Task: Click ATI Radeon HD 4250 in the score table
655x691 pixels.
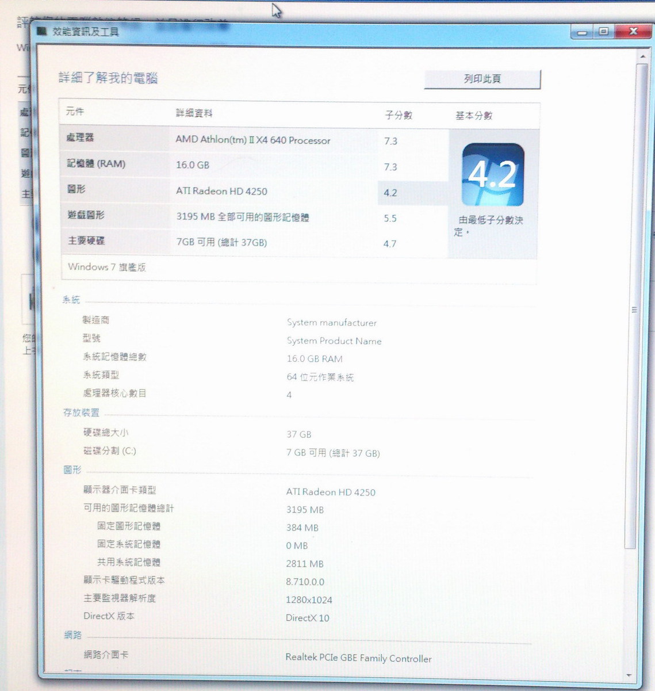Action: pos(221,191)
